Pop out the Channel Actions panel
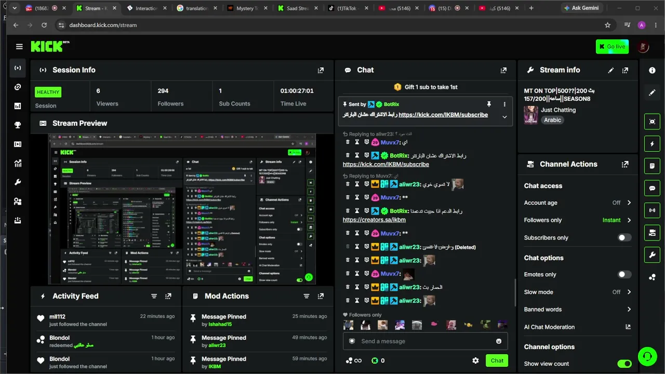This screenshot has width=665, height=374. [625, 164]
